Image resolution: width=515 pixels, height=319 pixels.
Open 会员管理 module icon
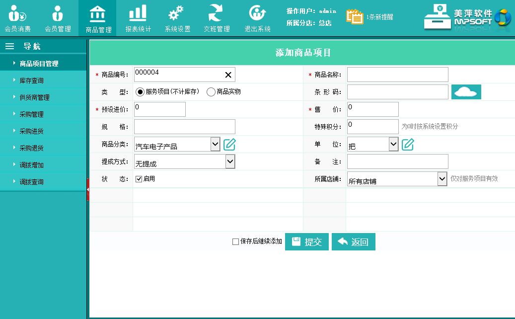[58, 13]
